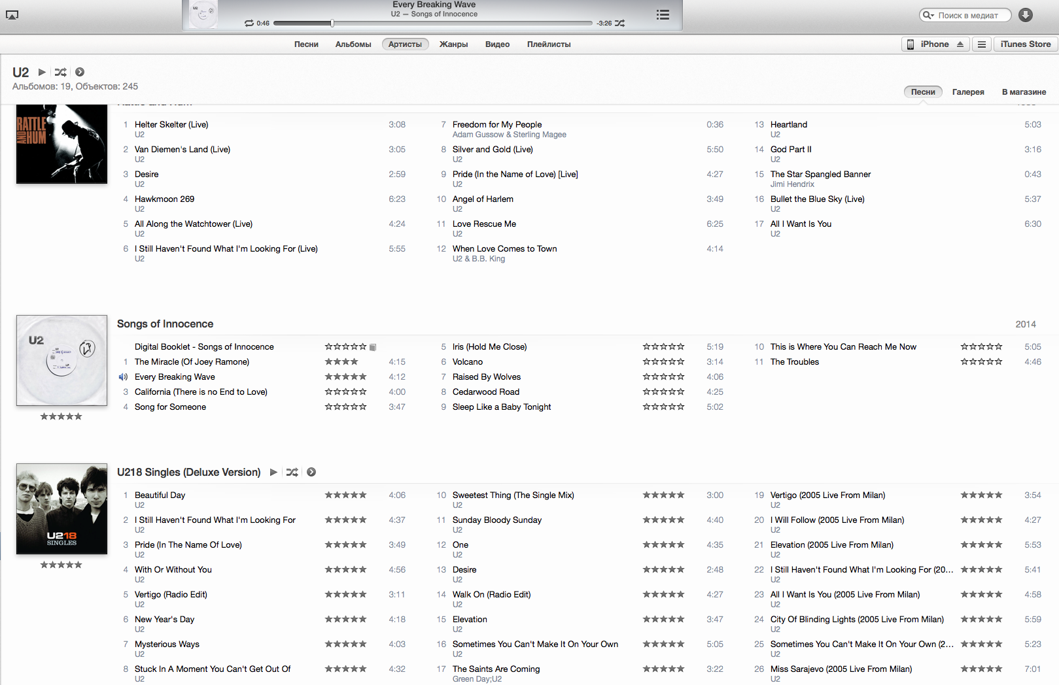Click the Songs of Innocence album title
The image size is (1059, 685).
pos(165,324)
